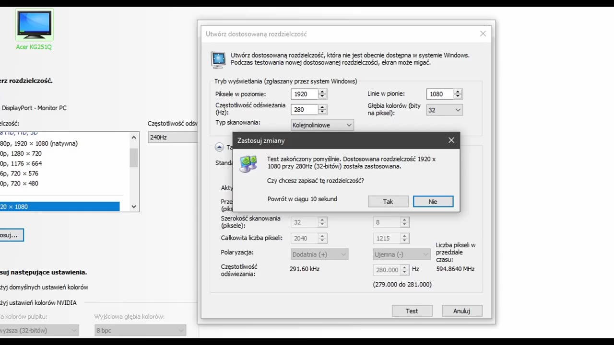
Task: Select 1920 × 1080 (natywna) in resolution list
Action: pos(39,143)
